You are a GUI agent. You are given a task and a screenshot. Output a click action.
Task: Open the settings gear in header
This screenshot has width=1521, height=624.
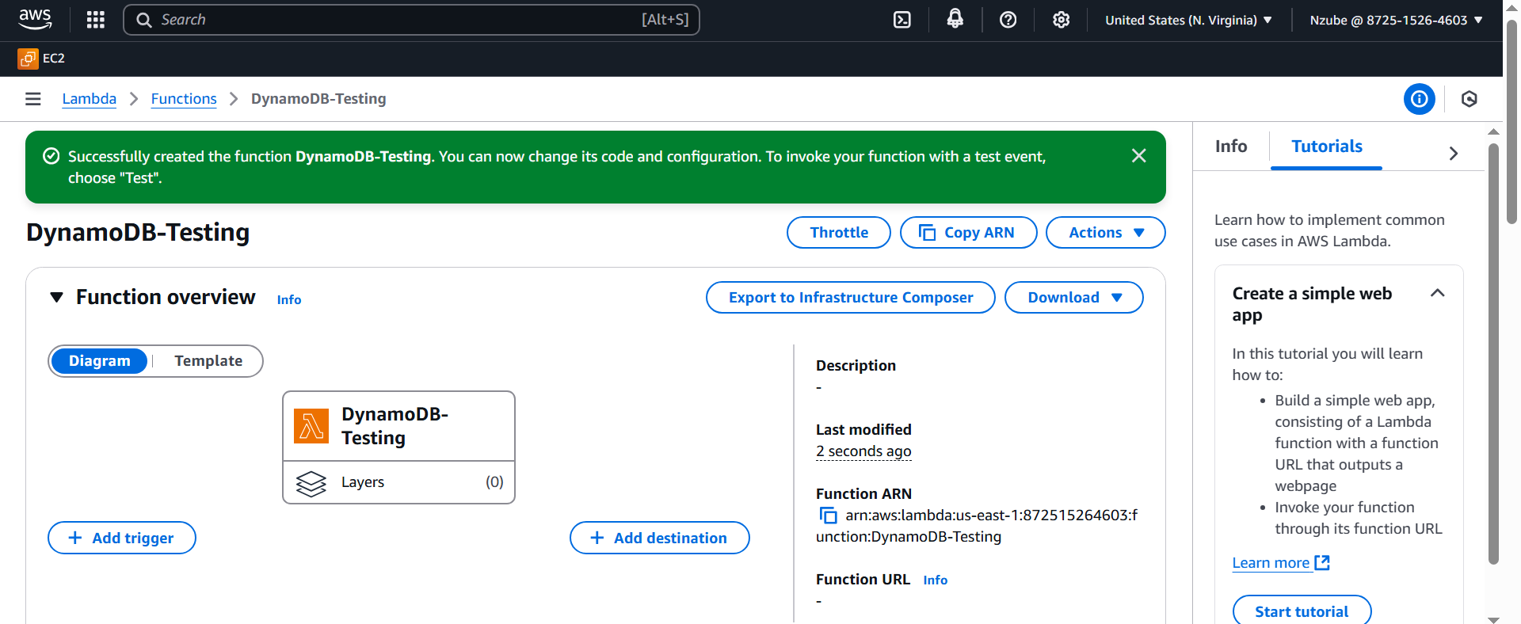[1062, 20]
